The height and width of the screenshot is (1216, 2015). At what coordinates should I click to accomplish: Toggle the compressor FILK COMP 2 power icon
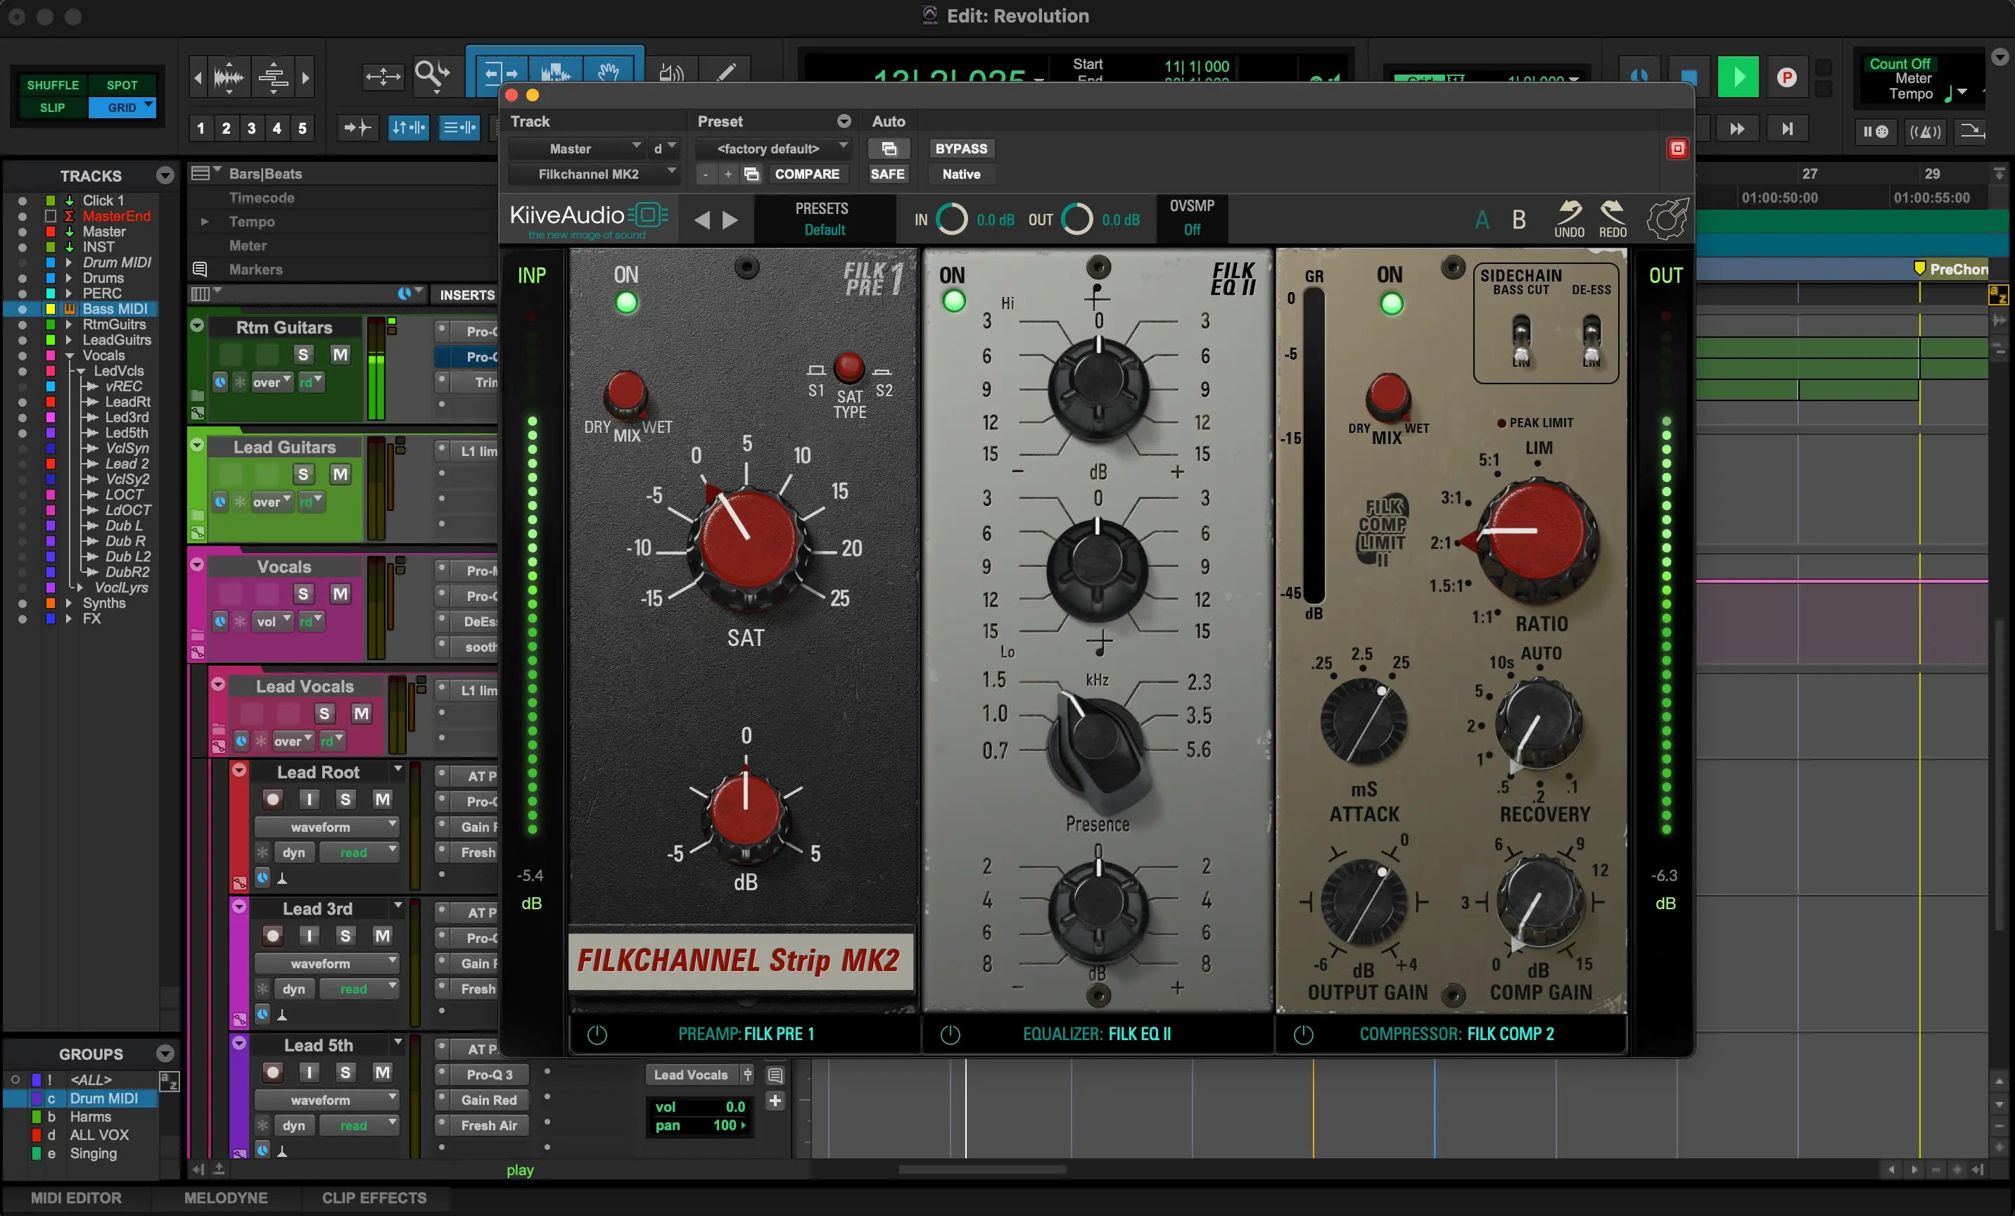(x=1303, y=1034)
